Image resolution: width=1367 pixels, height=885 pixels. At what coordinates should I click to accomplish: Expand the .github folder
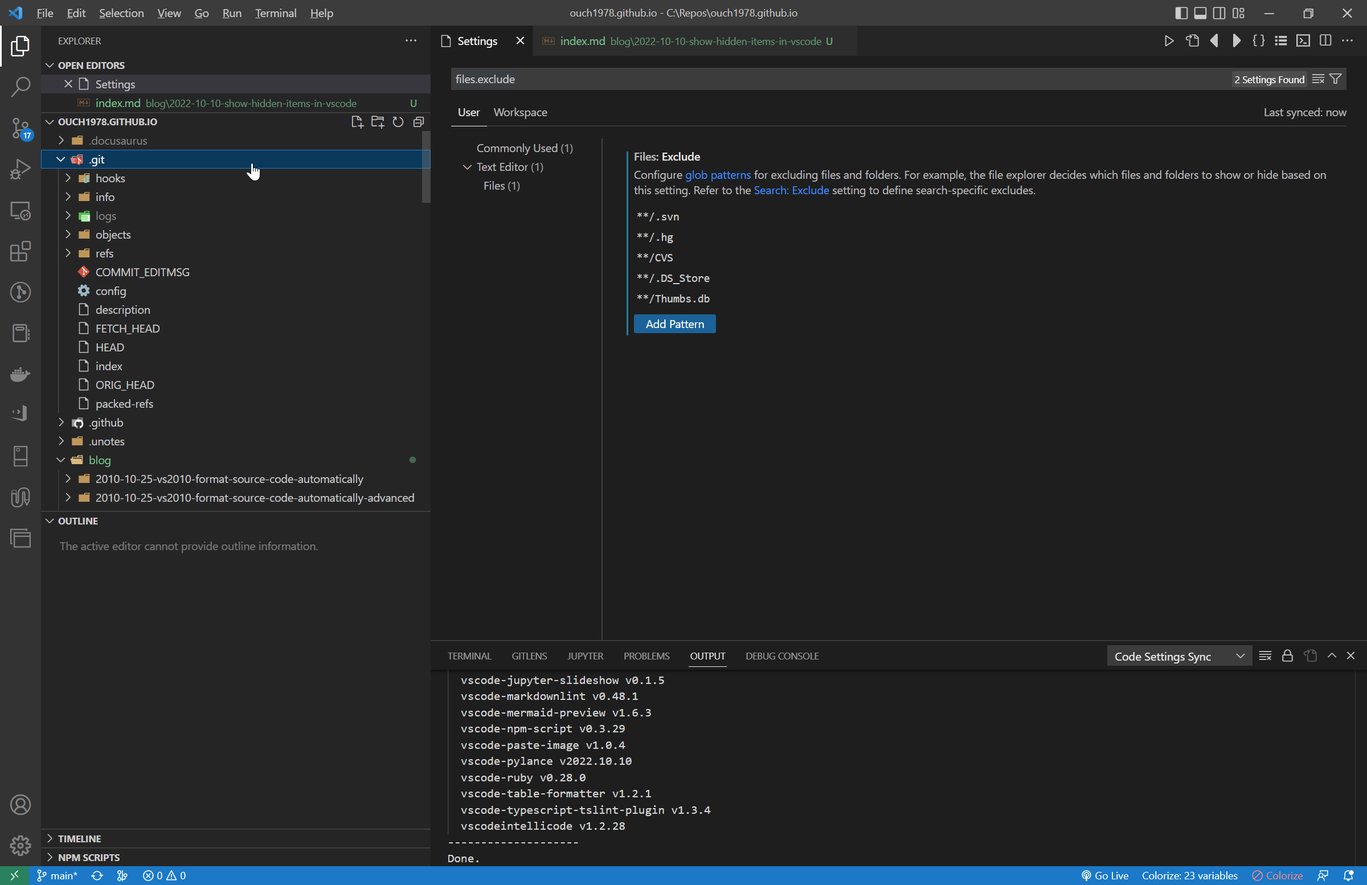[x=61, y=423]
